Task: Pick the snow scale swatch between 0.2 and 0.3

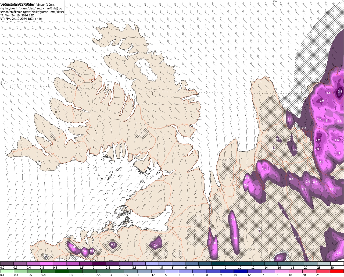Action: 7,264
